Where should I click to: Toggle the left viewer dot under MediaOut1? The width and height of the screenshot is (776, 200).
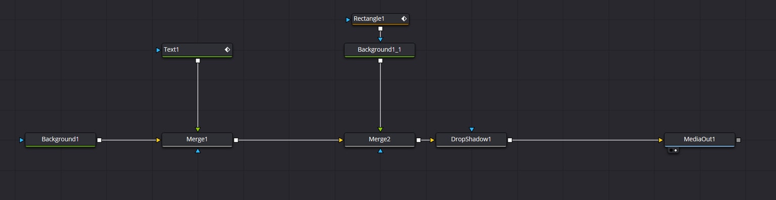tap(671, 150)
